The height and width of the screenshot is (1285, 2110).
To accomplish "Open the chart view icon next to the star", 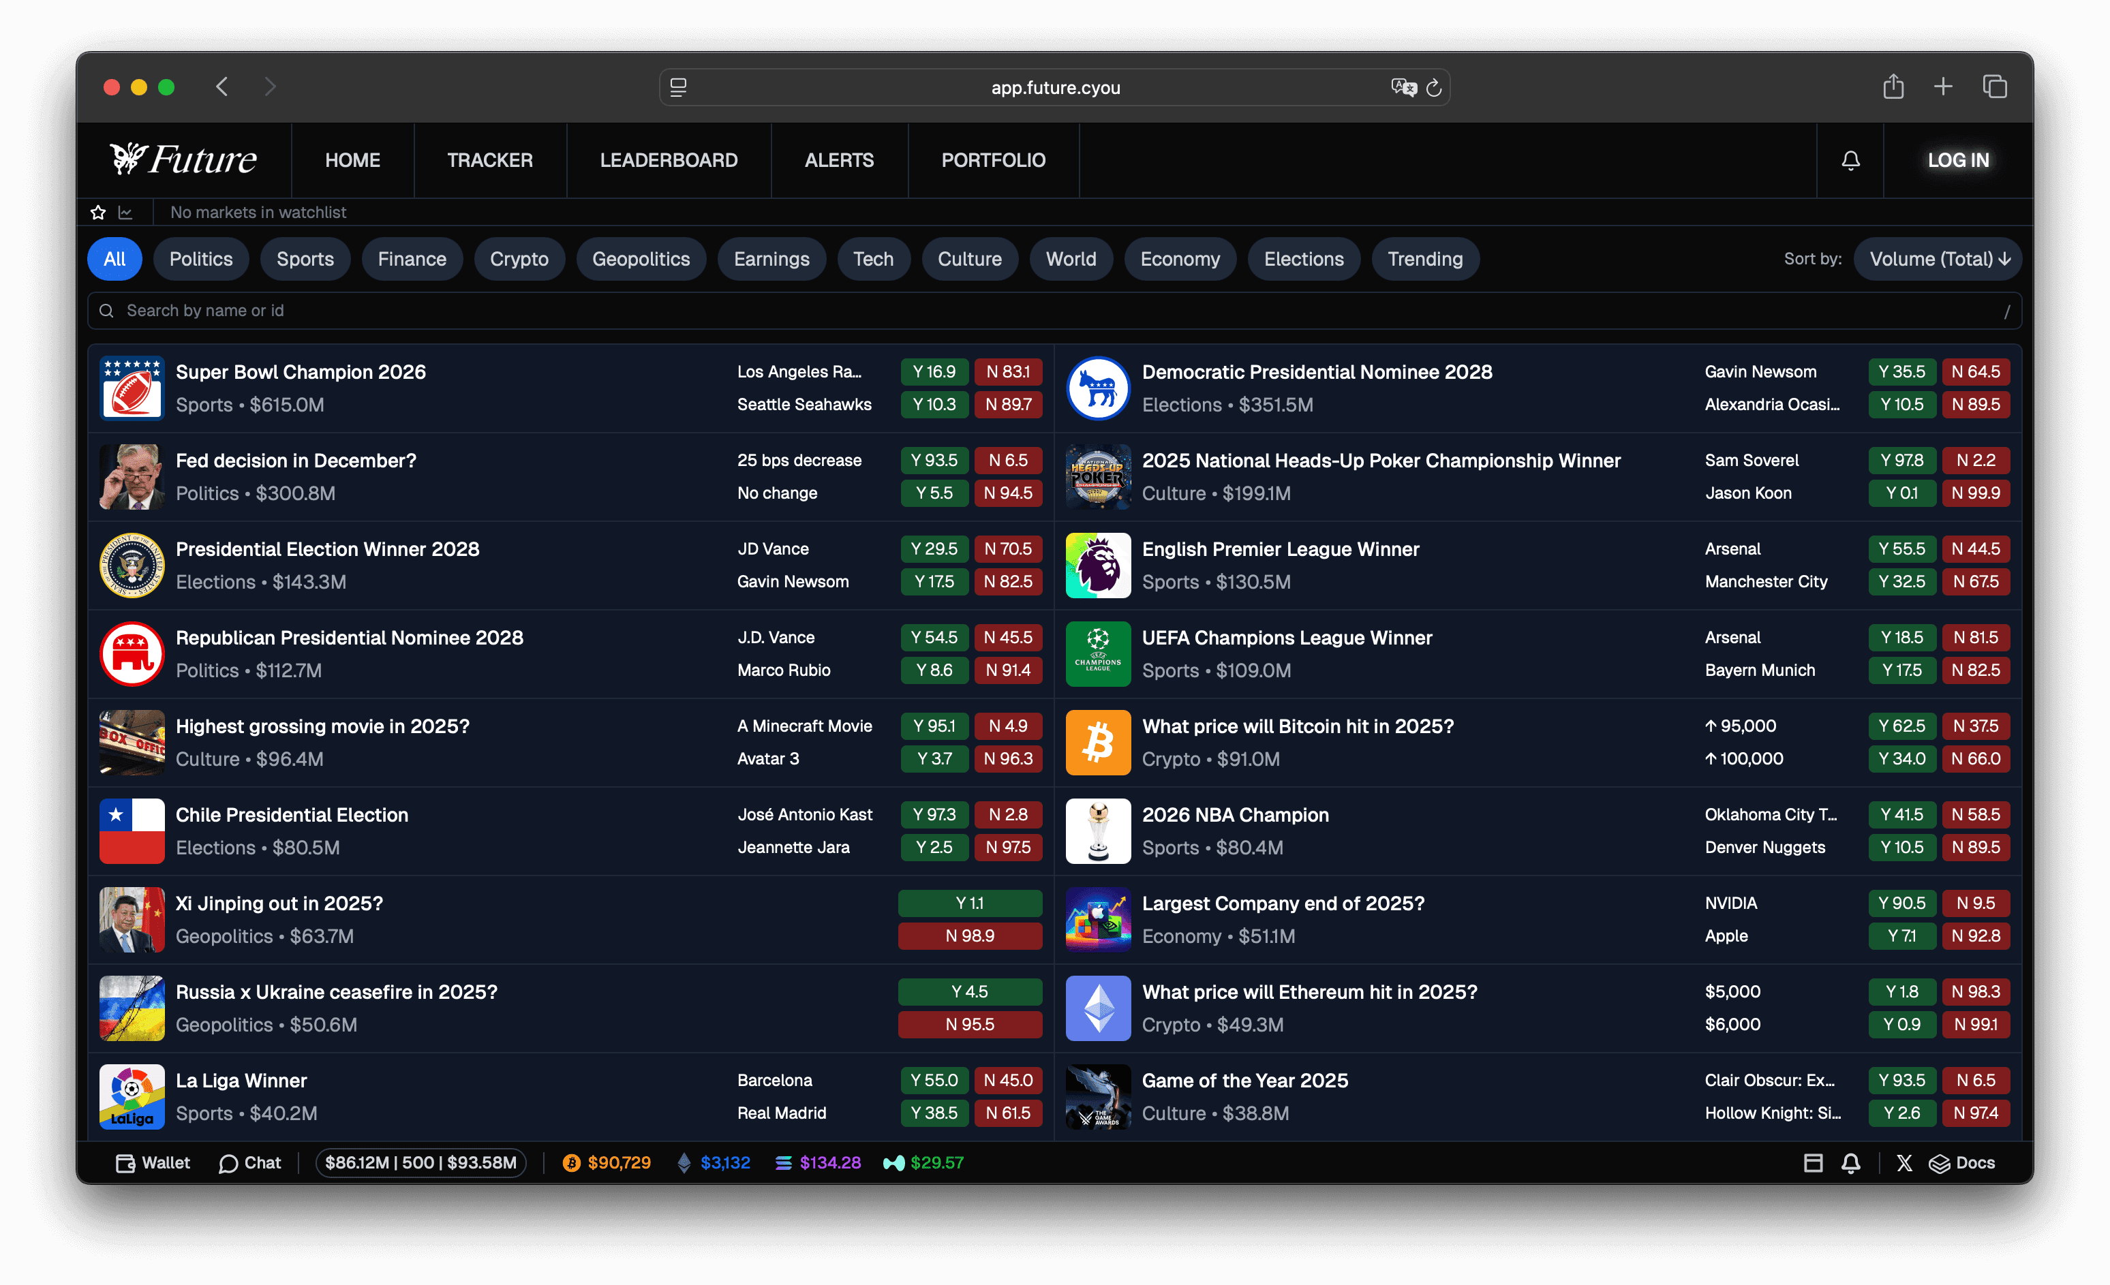I will 126,211.
